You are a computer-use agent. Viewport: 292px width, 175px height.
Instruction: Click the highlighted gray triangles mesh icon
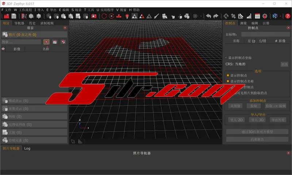point(134,16)
